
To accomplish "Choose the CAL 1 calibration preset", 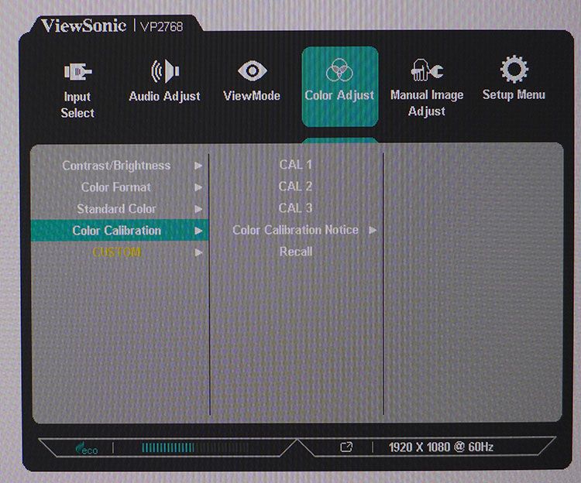I will [x=296, y=165].
